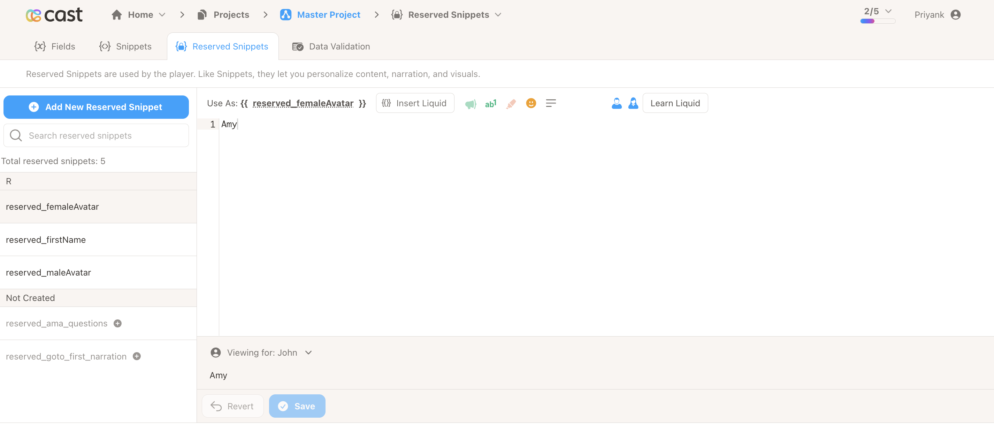994x425 pixels.
Task: Click the pink highlighter icon
Action: click(511, 103)
